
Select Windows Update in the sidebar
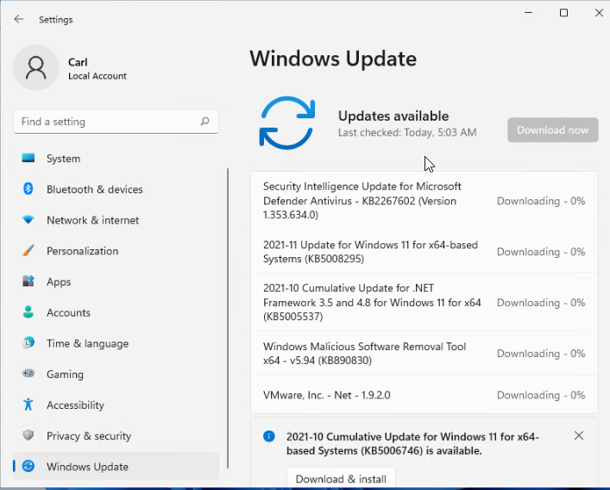[116, 467]
